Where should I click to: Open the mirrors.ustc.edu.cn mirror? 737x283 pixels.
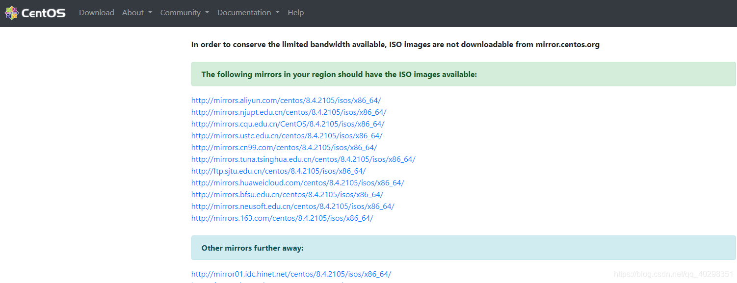[287, 135]
